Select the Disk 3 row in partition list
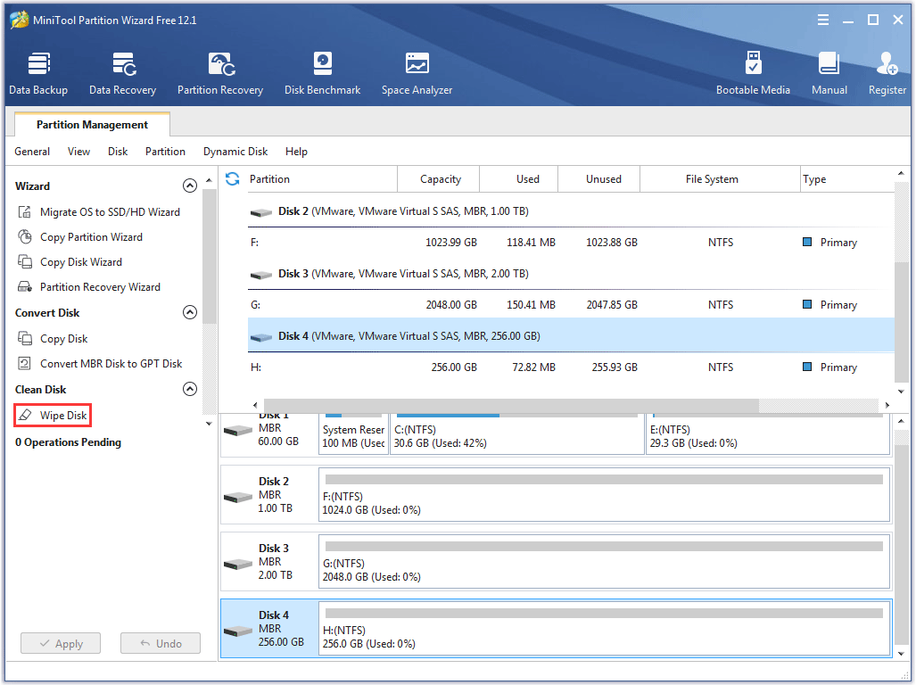916x685 pixels. (x=571, y=274)
